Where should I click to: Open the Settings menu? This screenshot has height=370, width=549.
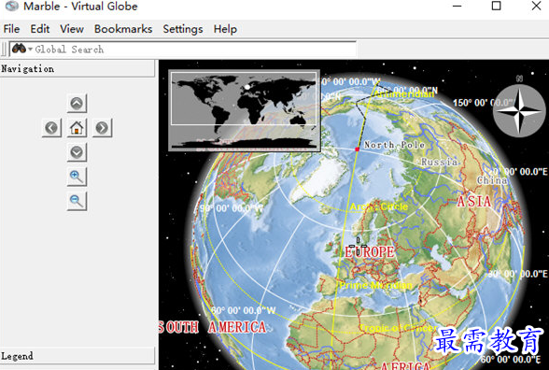(183, 29)
